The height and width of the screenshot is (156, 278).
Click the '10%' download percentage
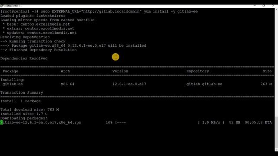click(x=109, y=122)
